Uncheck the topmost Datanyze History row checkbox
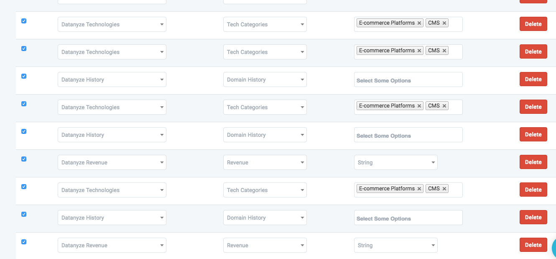 click(24, 76)
